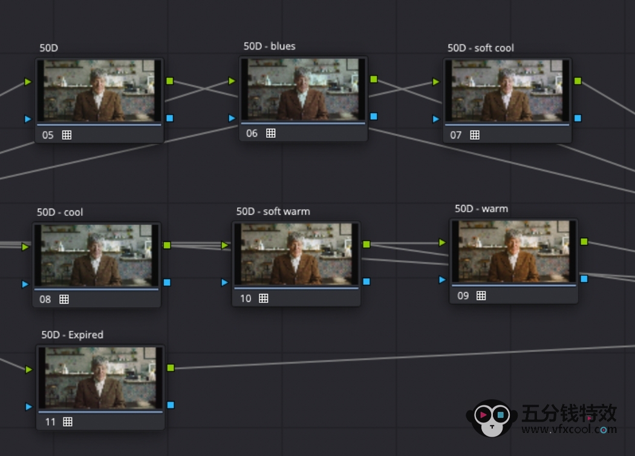Click the blue key input of node 07

click(436, 119)
